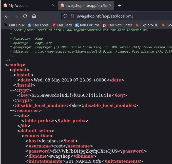172x164 pixels.
Task: Reload the current page
Action: point(25,16)
